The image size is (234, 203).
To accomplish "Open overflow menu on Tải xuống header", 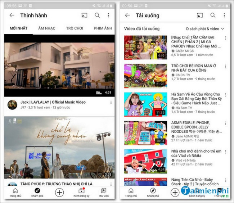I will [224, 15].
